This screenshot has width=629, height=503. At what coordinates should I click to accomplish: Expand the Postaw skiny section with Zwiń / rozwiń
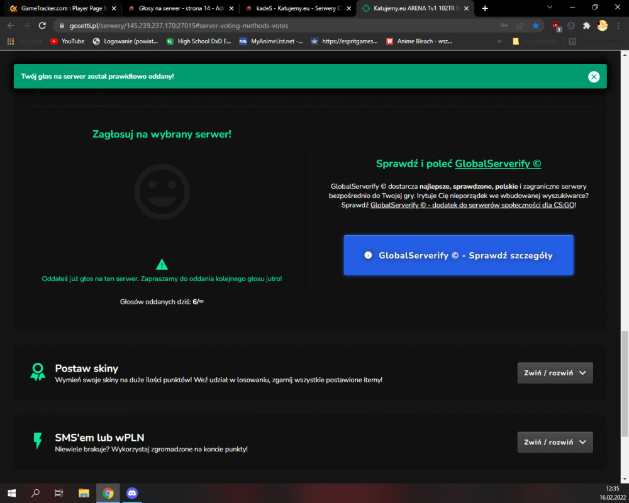(x=555, y=373)
